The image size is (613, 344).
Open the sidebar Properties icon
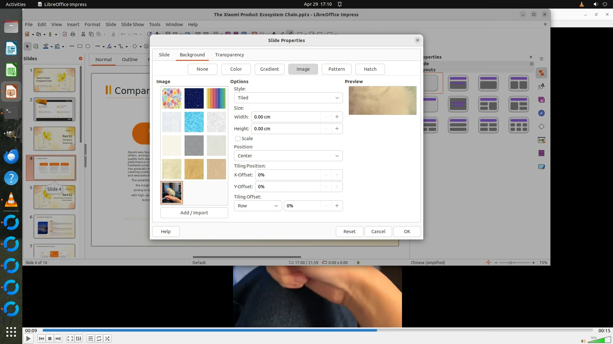[x=541, y=73]
